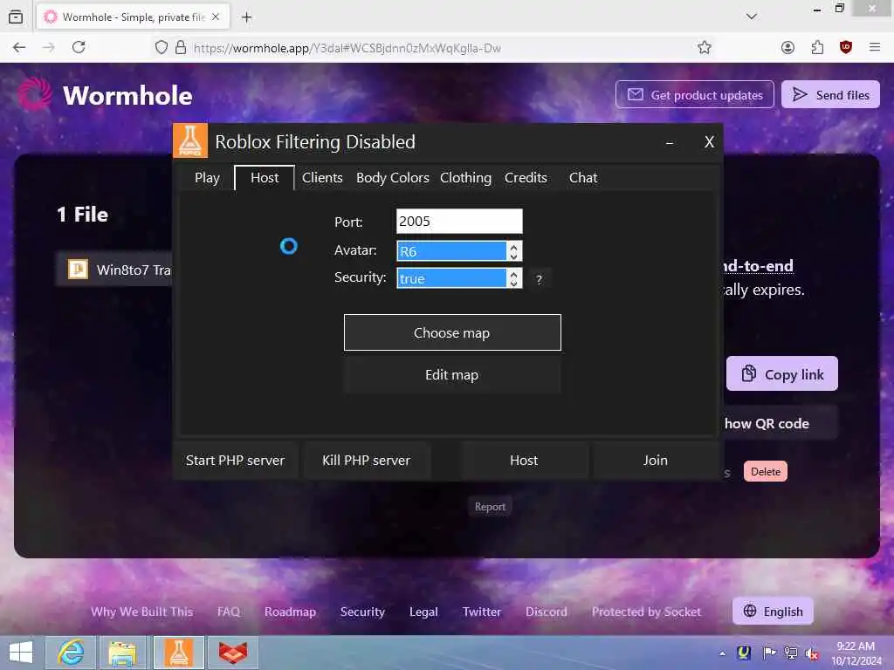Viewport: 894px width, 670px height.
Task: Click the muted volume tray icon
Action: [x=811, y=653]
